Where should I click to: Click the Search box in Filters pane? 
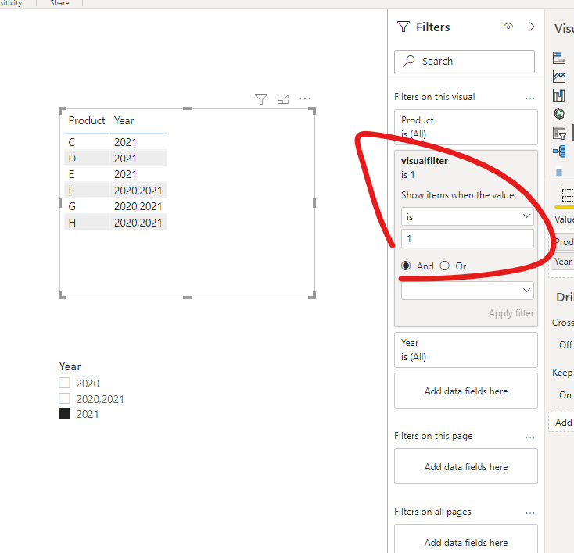coord(465,62)
